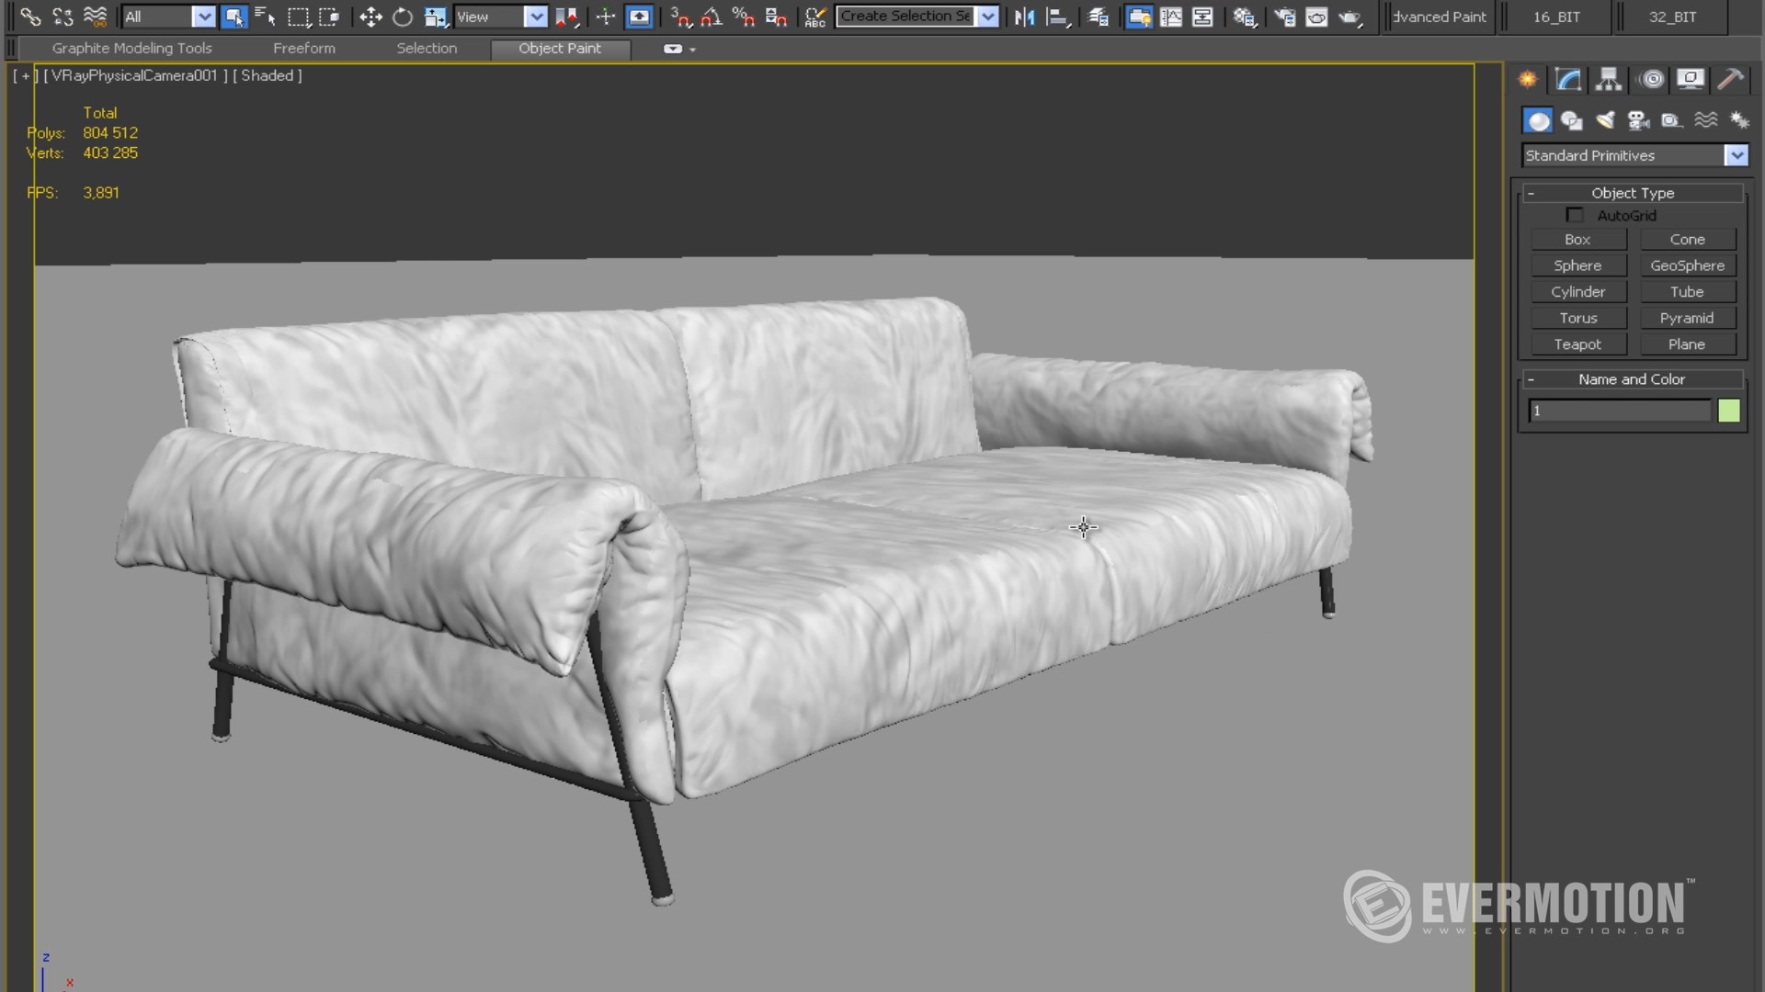
Task: Open the reference coordinate View dropdown
Action: [535, 17]
